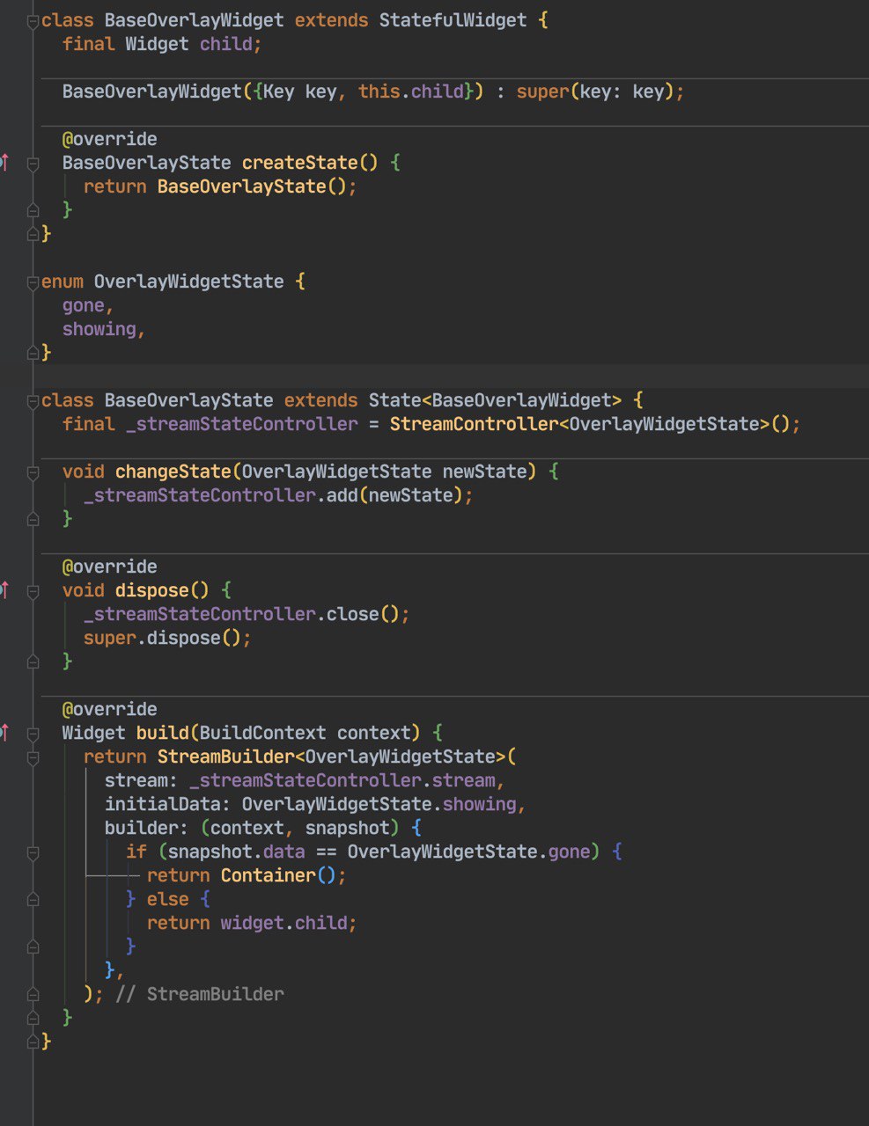This screenshot has width=869, height=1126.
Task: Click fold-end marker at dispose closing brace
Action: tap(33, 662)
